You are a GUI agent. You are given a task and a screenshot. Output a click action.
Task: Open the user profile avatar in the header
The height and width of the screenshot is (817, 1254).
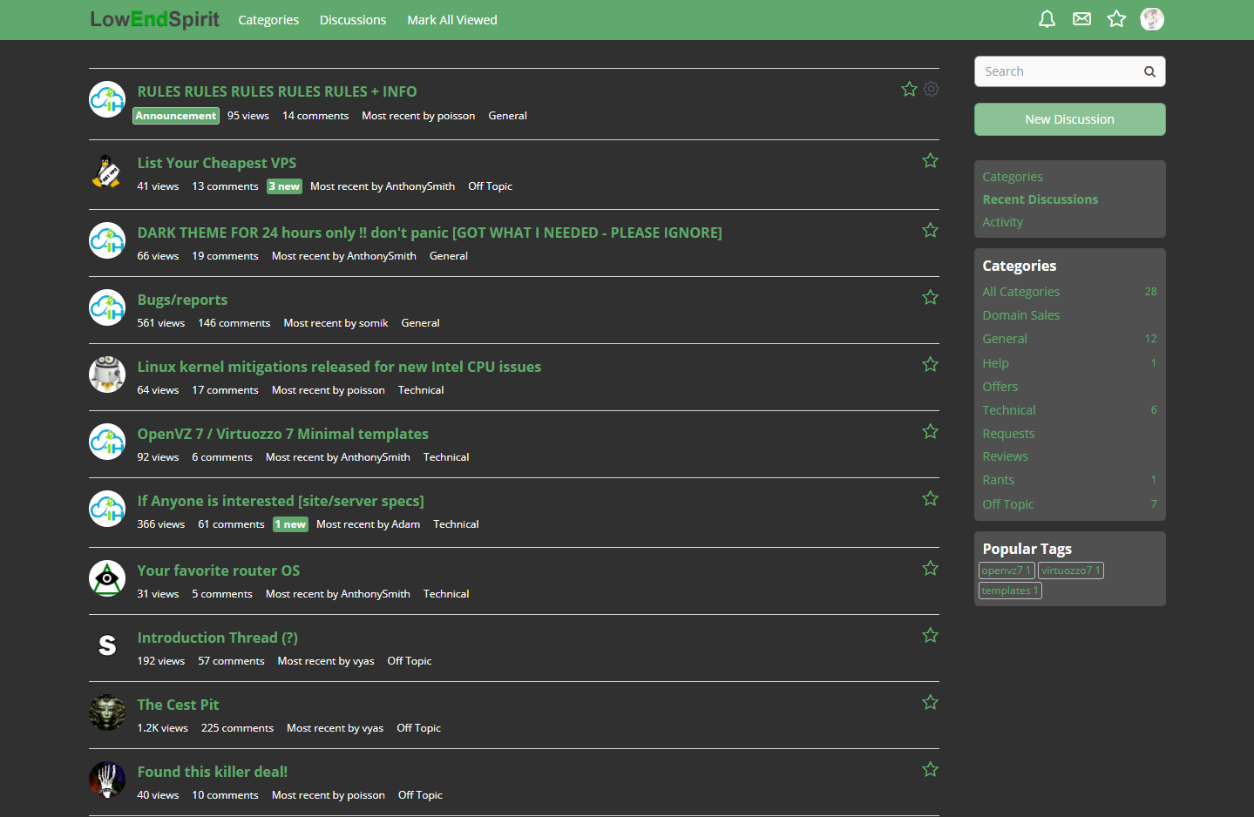(1152, 19)
